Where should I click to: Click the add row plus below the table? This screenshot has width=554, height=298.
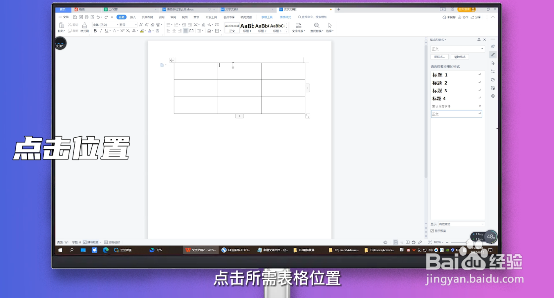pyautogui.click(x=239, y=116)
